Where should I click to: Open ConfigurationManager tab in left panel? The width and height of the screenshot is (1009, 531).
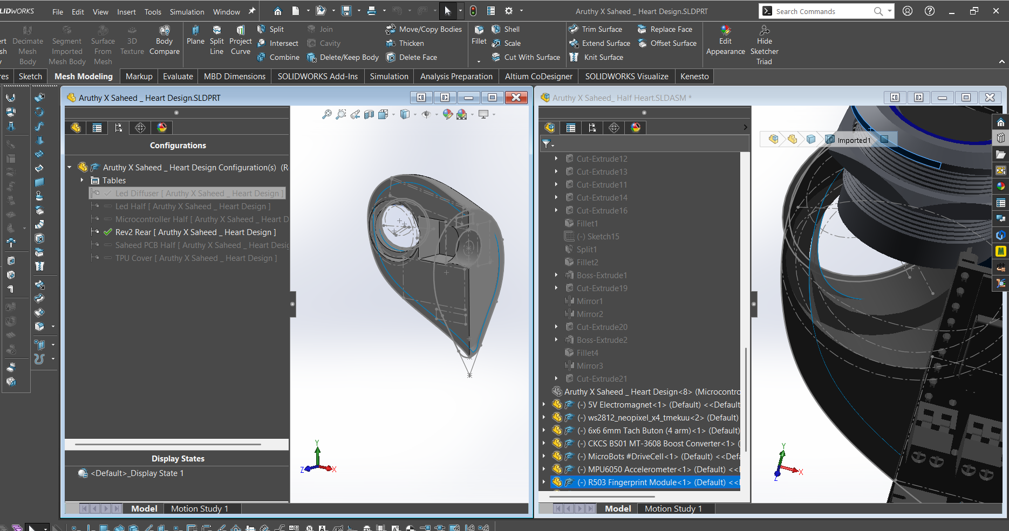tap(119, 128)
